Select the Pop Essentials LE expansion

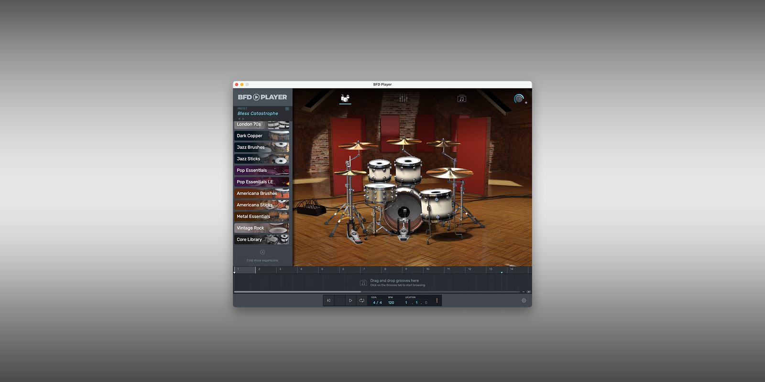click(262, 182)
